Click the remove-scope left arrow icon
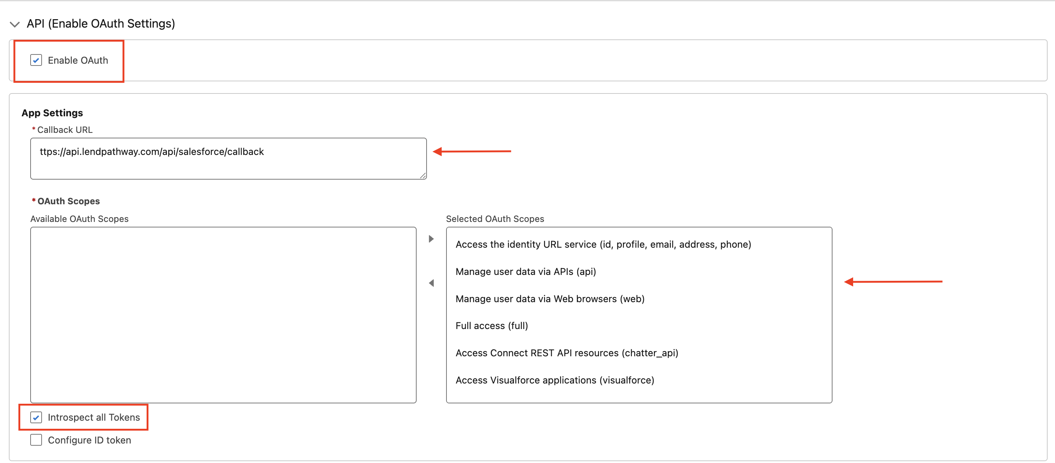Image resolution: width=1055 pixels, height=463 pixels. coord(431,283)
